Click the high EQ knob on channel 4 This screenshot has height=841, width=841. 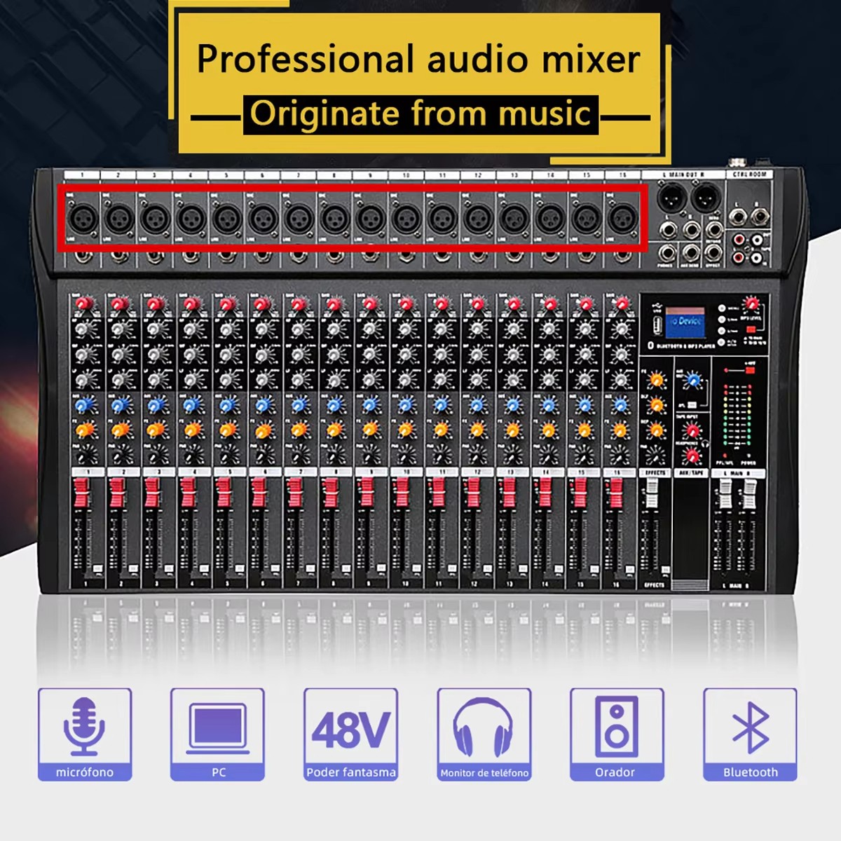coord(191,329)
